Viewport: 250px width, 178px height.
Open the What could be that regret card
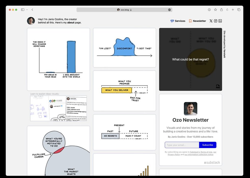tap(190, 60)
